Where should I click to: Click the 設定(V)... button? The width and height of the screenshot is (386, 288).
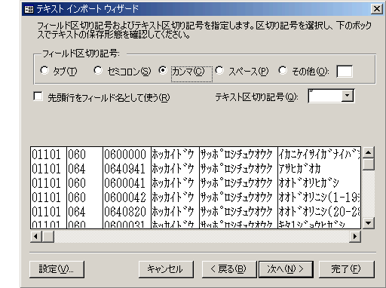(57, 269)
